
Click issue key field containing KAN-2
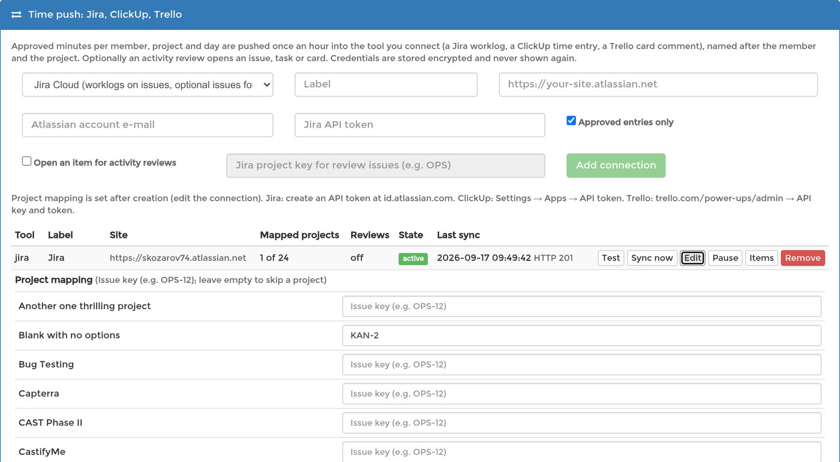pos(581,336)
